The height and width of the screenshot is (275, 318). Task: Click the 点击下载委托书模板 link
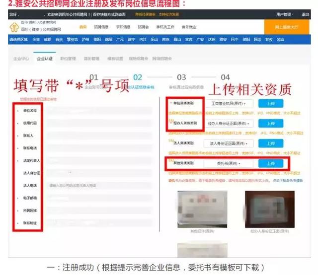click(288, 180)
